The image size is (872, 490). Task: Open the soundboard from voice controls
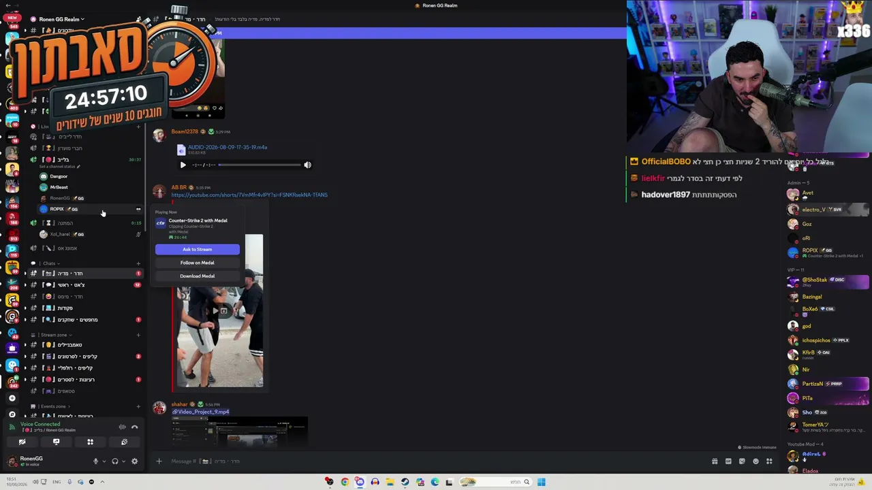click(124, 442)
